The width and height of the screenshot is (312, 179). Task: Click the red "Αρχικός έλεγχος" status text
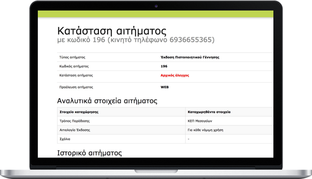click(x=175, y=75)
